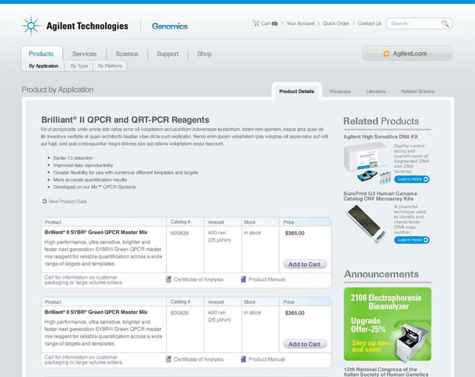This screenshot has height=377, width=475.
Task: Click the first table's $365.00 price
Action: coord(294,233)
